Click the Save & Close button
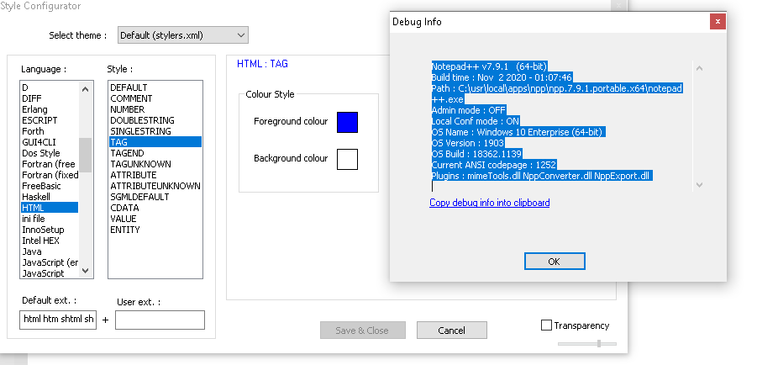 pos(362,331)
